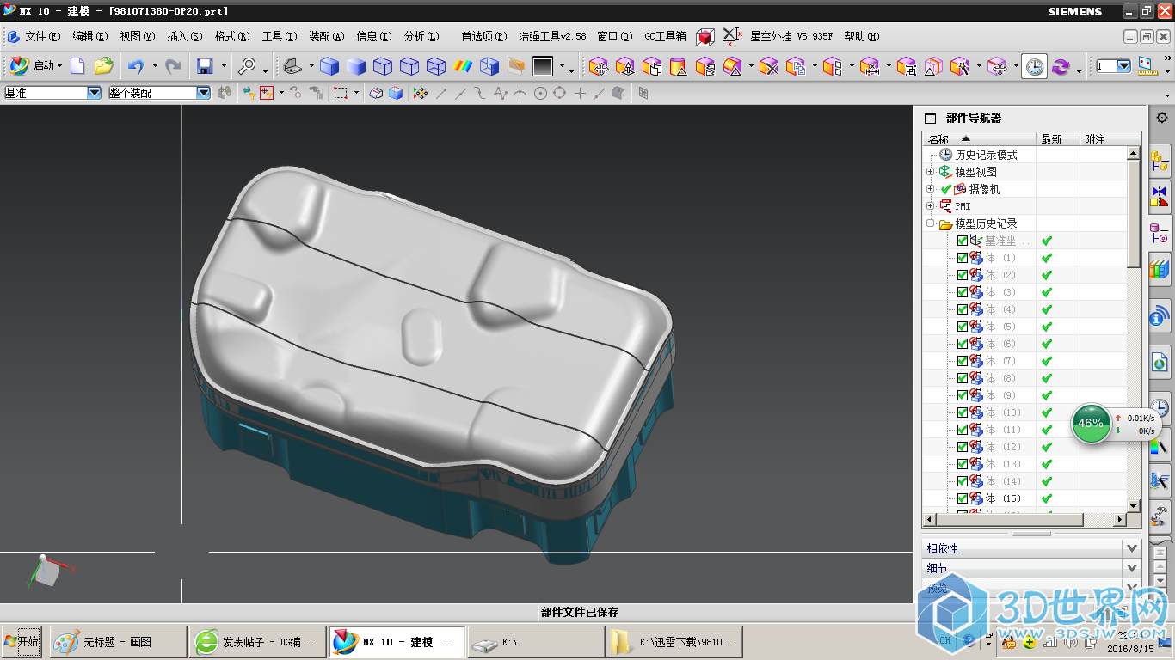Click the red cube icon in menu bar
This screenshot has width=1175, height=660.
(x=705, y=36)
